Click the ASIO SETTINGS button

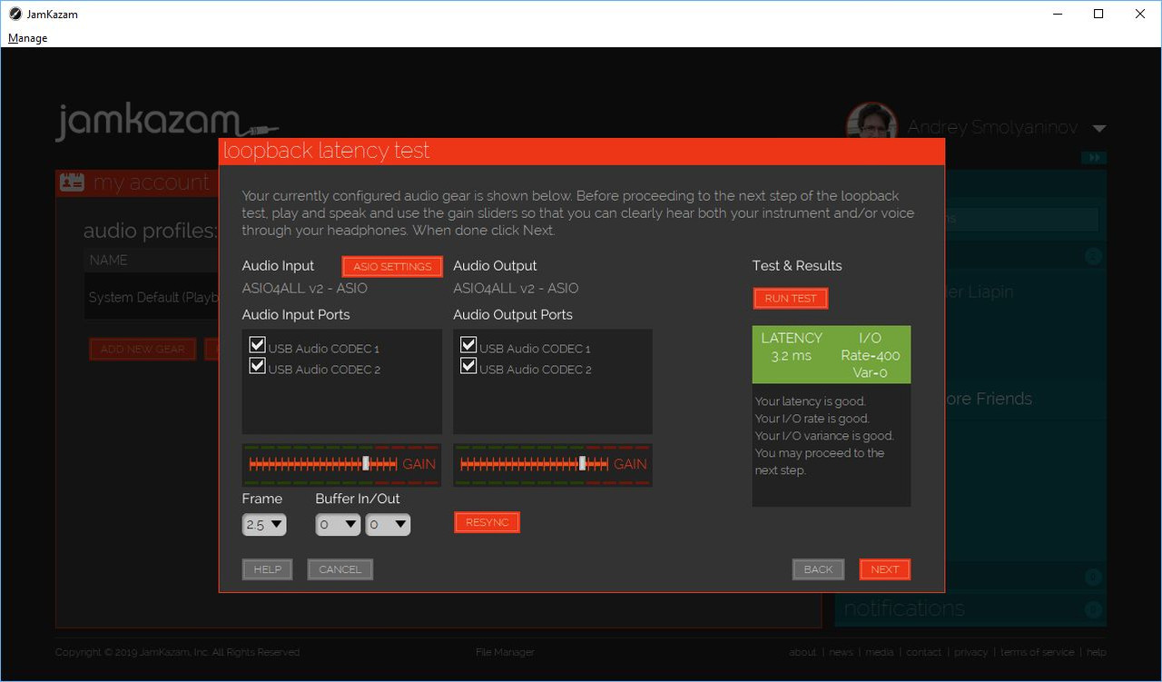coord(392,266)
